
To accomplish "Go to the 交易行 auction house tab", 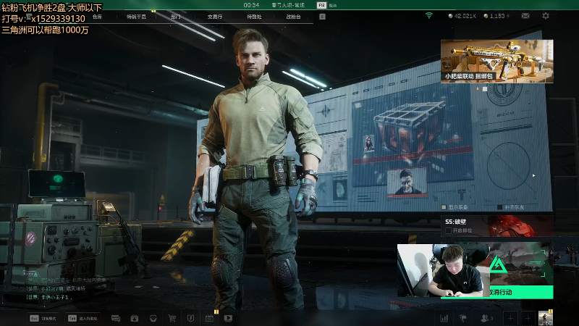I will pyautogui.click(x=215, y=17).
